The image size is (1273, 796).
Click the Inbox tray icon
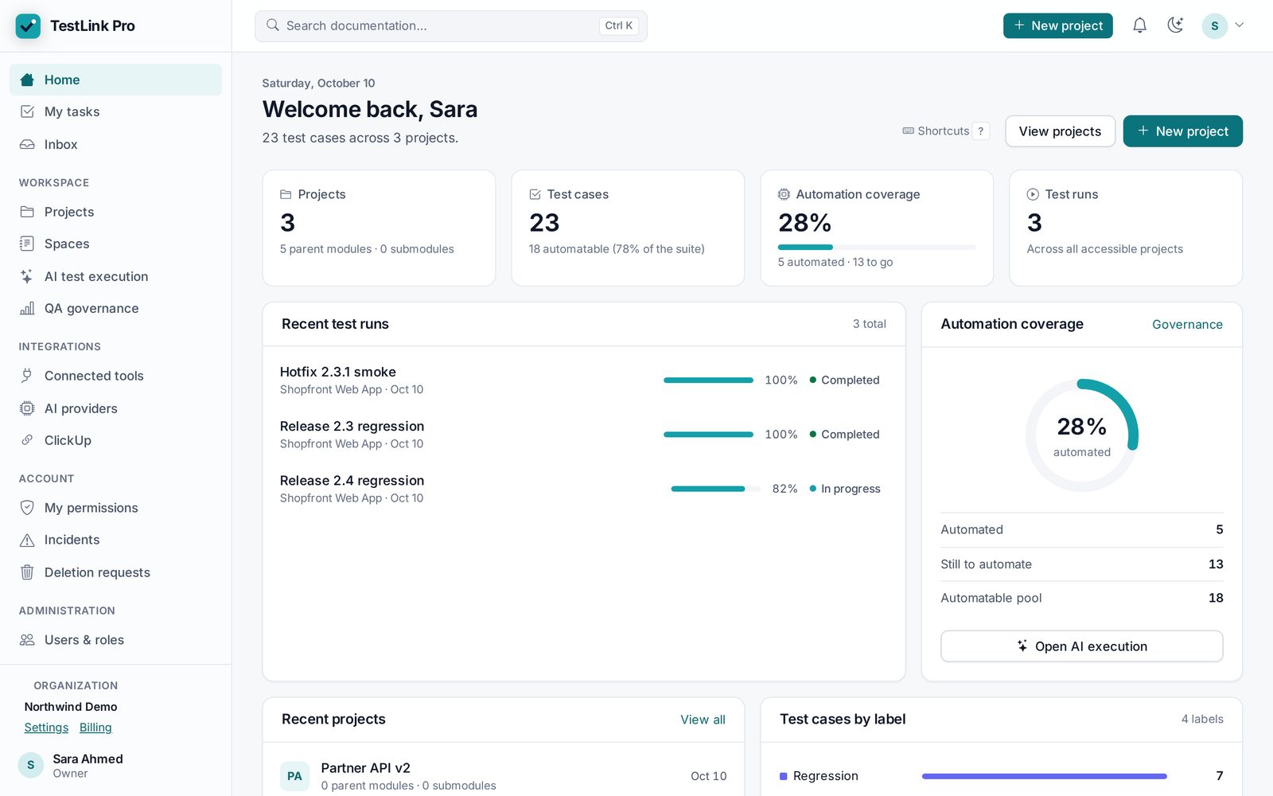[27, 144]
